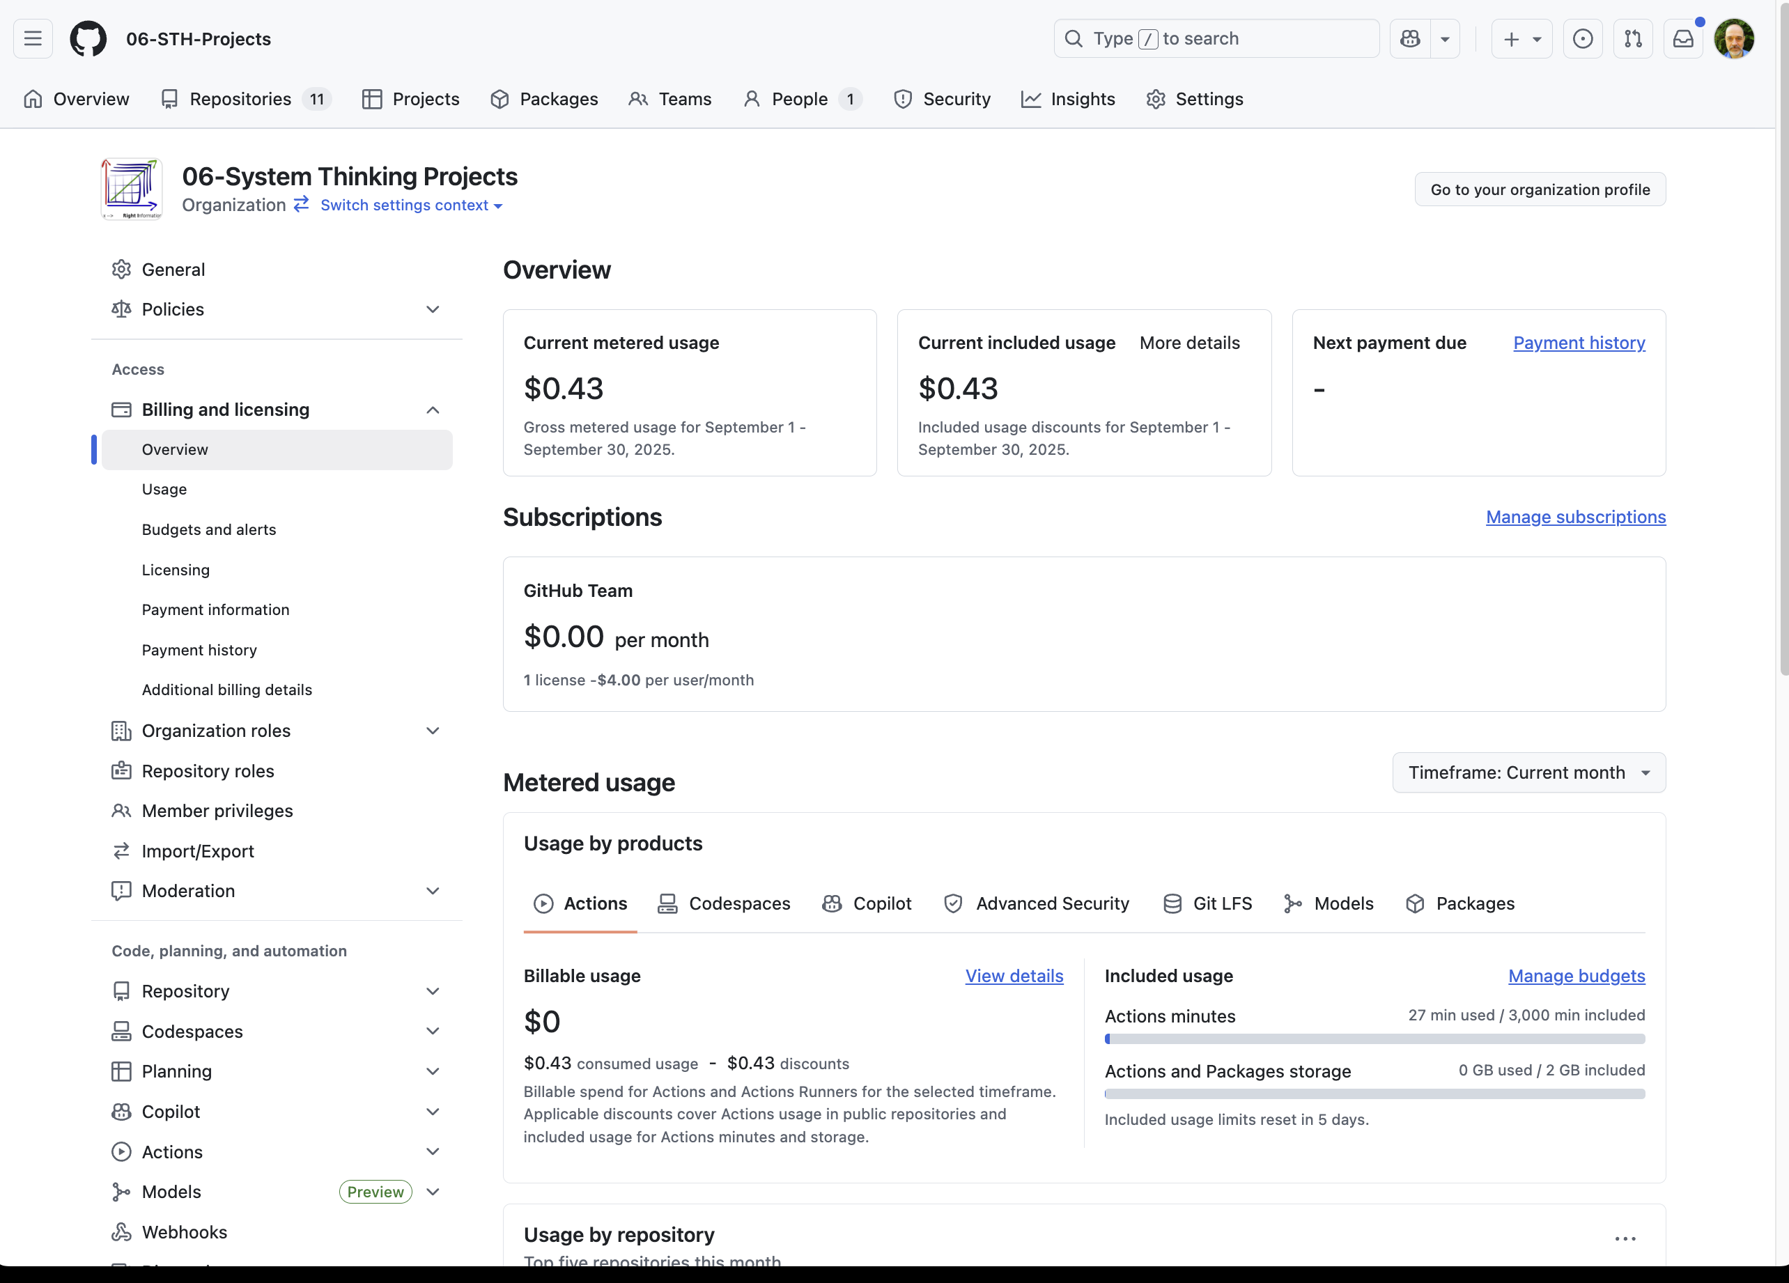The image size is (1789, 1283).
Task: Open the Timeframe: Current month dropdown
Action: [x=1528, y=772]
